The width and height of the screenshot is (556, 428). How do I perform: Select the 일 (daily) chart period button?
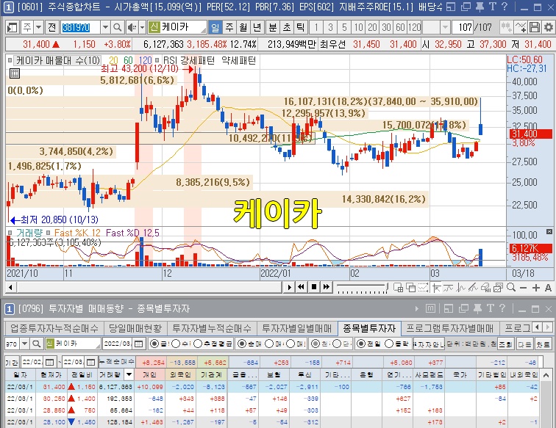click(215, 27)
